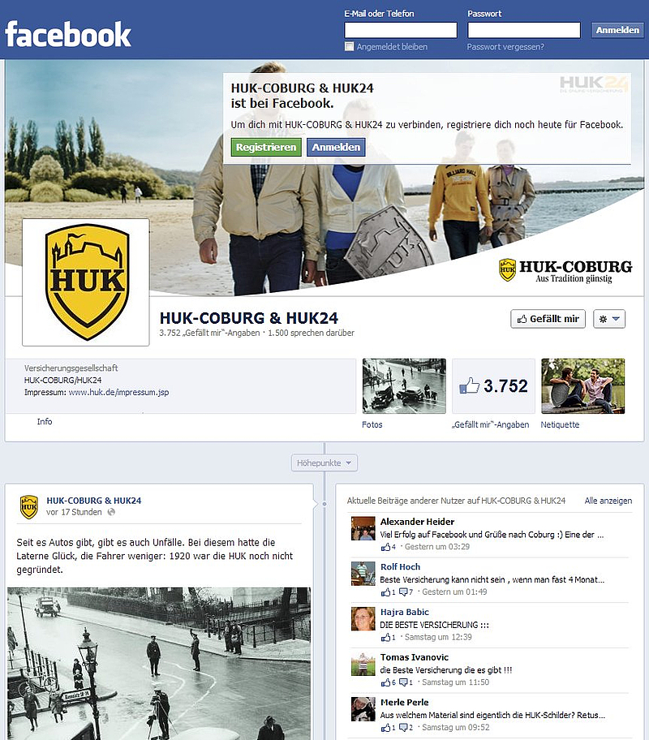
Task: Click the 'Gestern um 01:49' timestamp
Action: coord(454,592)
